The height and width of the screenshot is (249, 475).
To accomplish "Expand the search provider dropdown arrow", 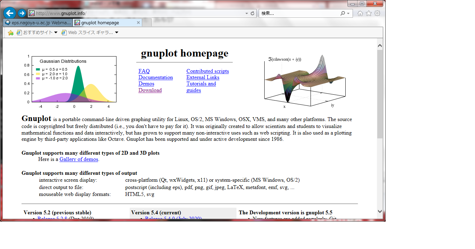I will pos(348,14).
